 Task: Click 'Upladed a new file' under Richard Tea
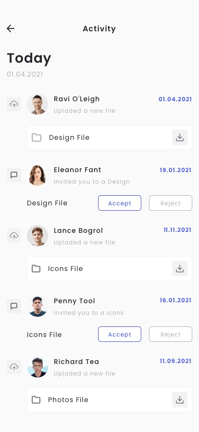[85, 374]
